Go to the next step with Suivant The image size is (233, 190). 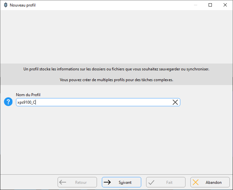121,182
